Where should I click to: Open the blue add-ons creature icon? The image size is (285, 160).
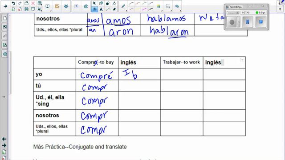click(66, 6)
